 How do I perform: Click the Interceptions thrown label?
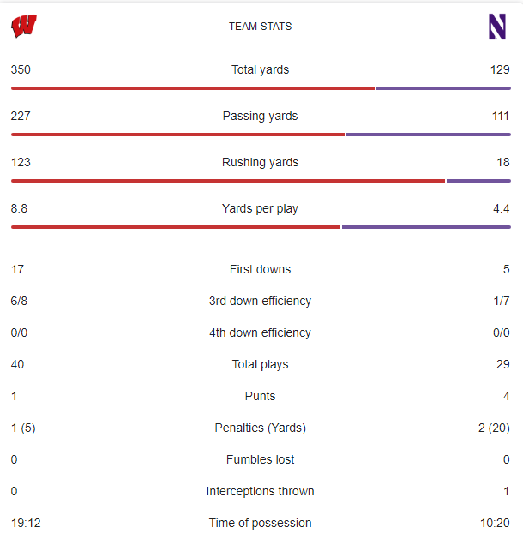[260, 491]
